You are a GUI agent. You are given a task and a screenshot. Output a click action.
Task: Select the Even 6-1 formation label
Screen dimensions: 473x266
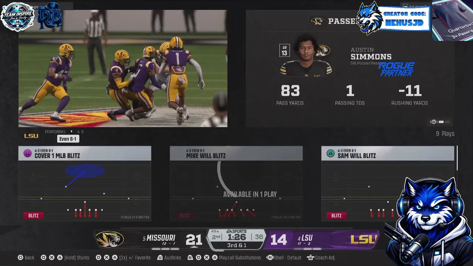coord(68,139)
